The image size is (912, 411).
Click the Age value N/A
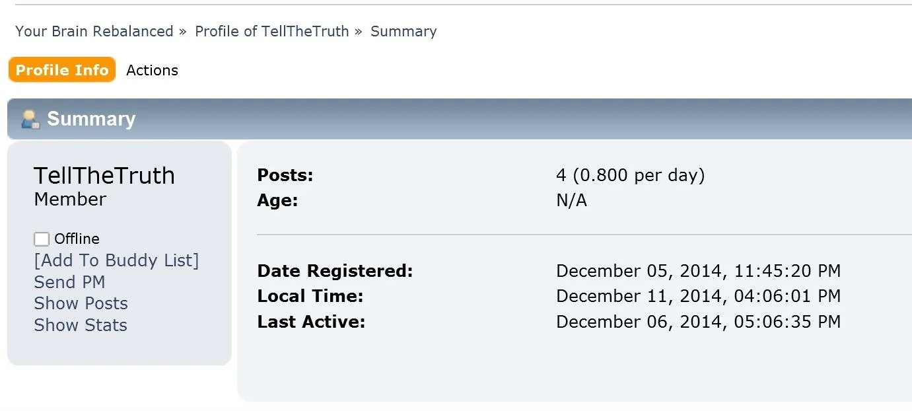click(571, 200)
